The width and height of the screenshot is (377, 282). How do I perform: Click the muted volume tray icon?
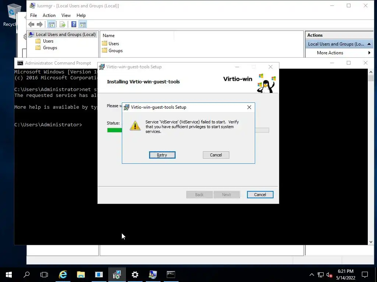(x=330, y=275)
